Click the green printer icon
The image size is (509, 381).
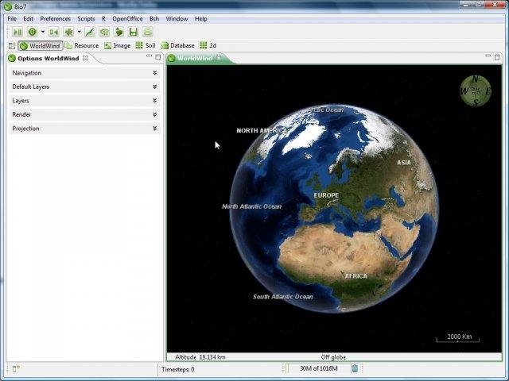[x=147, y=32]
